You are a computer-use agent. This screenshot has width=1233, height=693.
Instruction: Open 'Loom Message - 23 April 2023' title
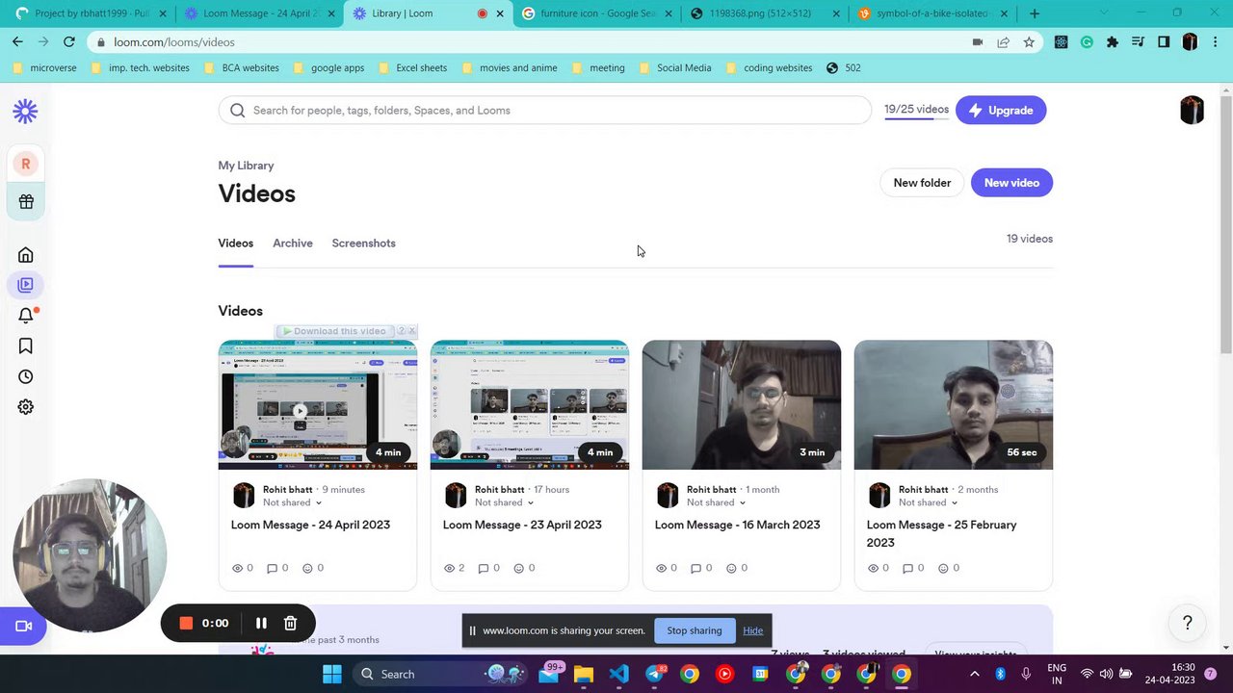tap(522, 526)
